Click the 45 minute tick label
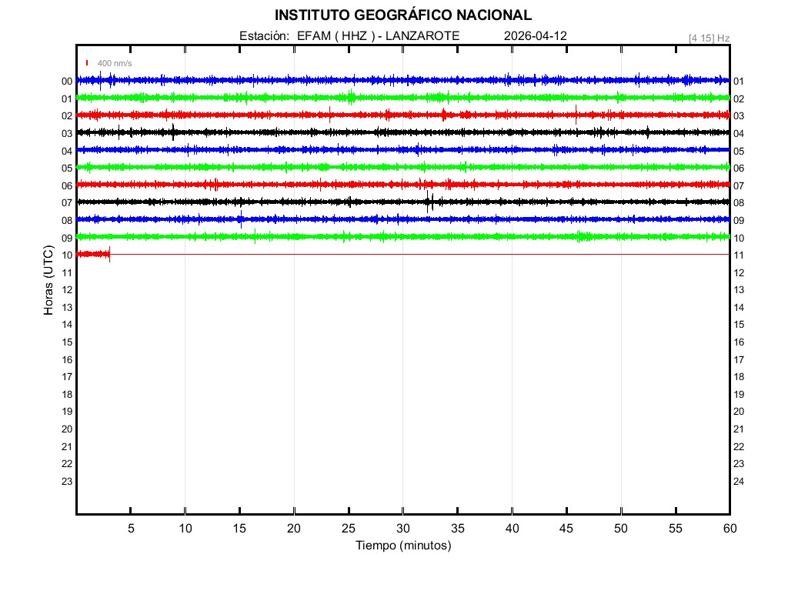This screenshot has width=788, height=591. [566, 528]
